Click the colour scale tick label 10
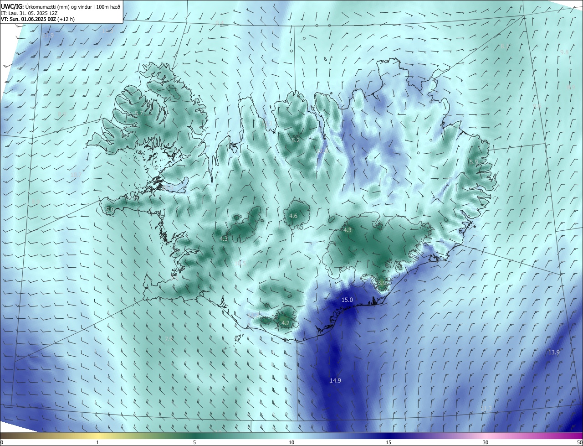583x446 pixels. coord(291,442)
